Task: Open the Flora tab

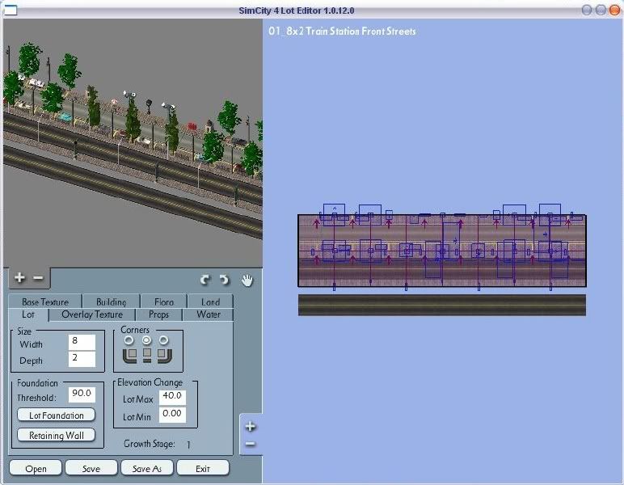Action: [x=163, y=302]
